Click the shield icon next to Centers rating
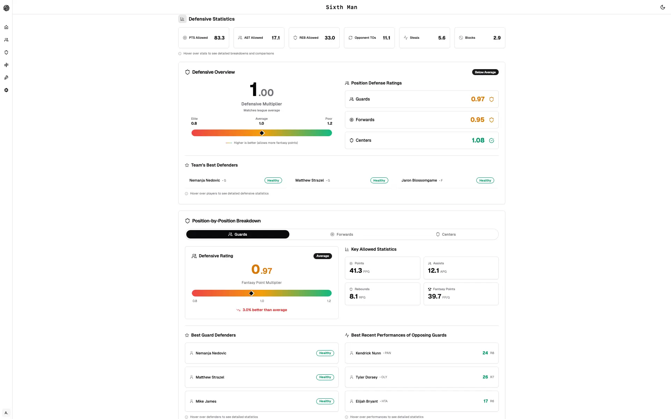 (491, 140)
